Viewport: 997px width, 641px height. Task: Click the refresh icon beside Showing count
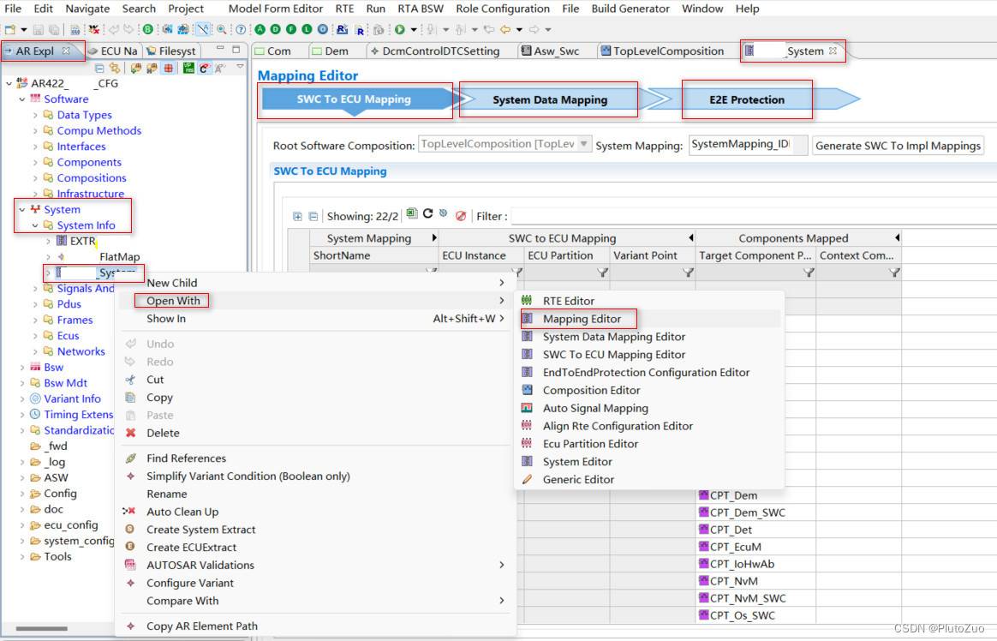428,213
